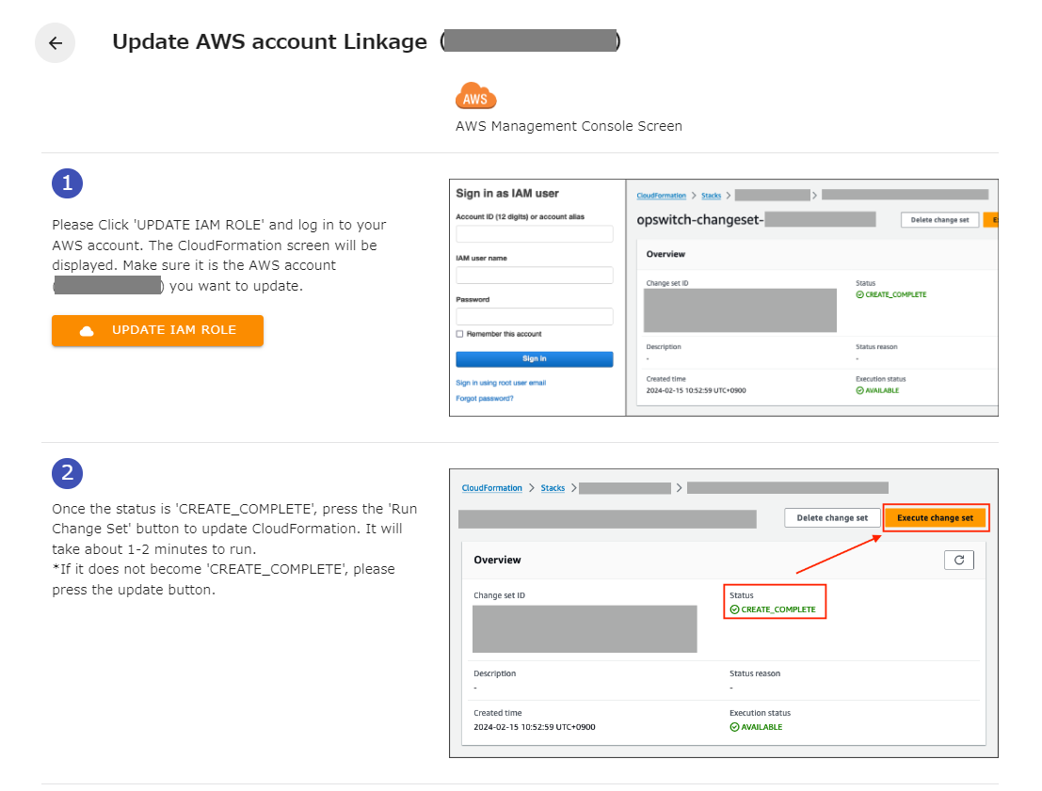Click 'Update AWS account Linkage' page heading

pyautogui.click(x=270, y=41)
